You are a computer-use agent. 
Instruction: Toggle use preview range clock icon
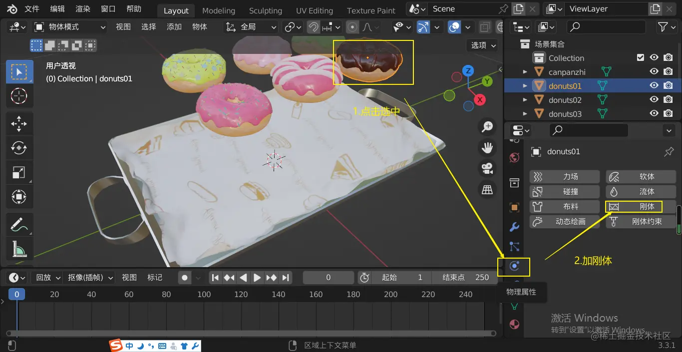pyautogui.click(x=364, y=278)
